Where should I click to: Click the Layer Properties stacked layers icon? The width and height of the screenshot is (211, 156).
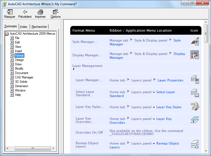195,80
